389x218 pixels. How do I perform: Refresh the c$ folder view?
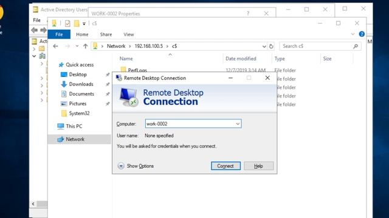271,46
